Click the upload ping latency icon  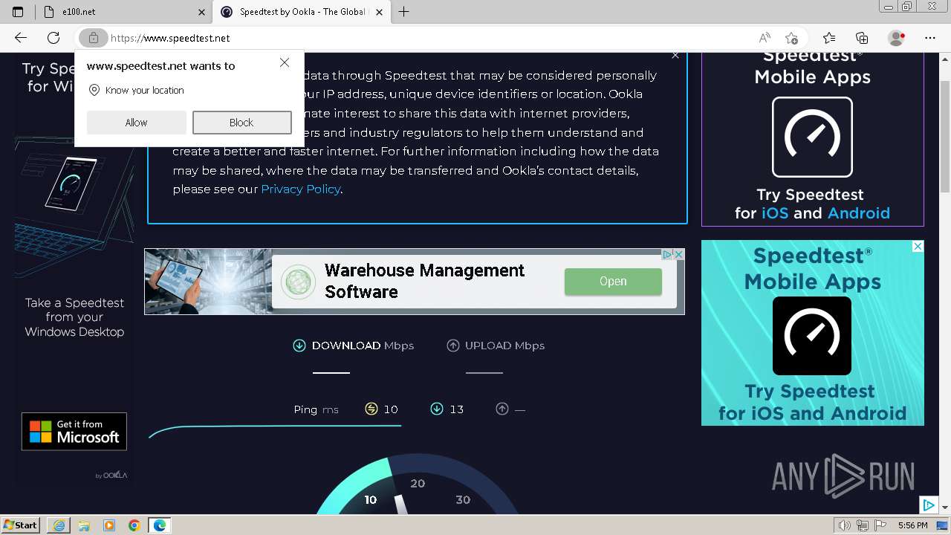pyautogui.click(x=502, y=409)
